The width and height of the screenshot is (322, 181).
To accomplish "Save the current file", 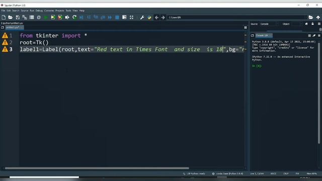I will click(18, 18).
